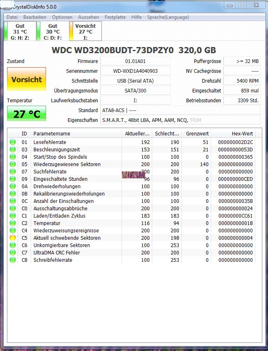This screenshot has width=268, height=351.
Task: Select the Lesefehlerrate parameter name
Action: pyautogui.click(x=50, y=142)
